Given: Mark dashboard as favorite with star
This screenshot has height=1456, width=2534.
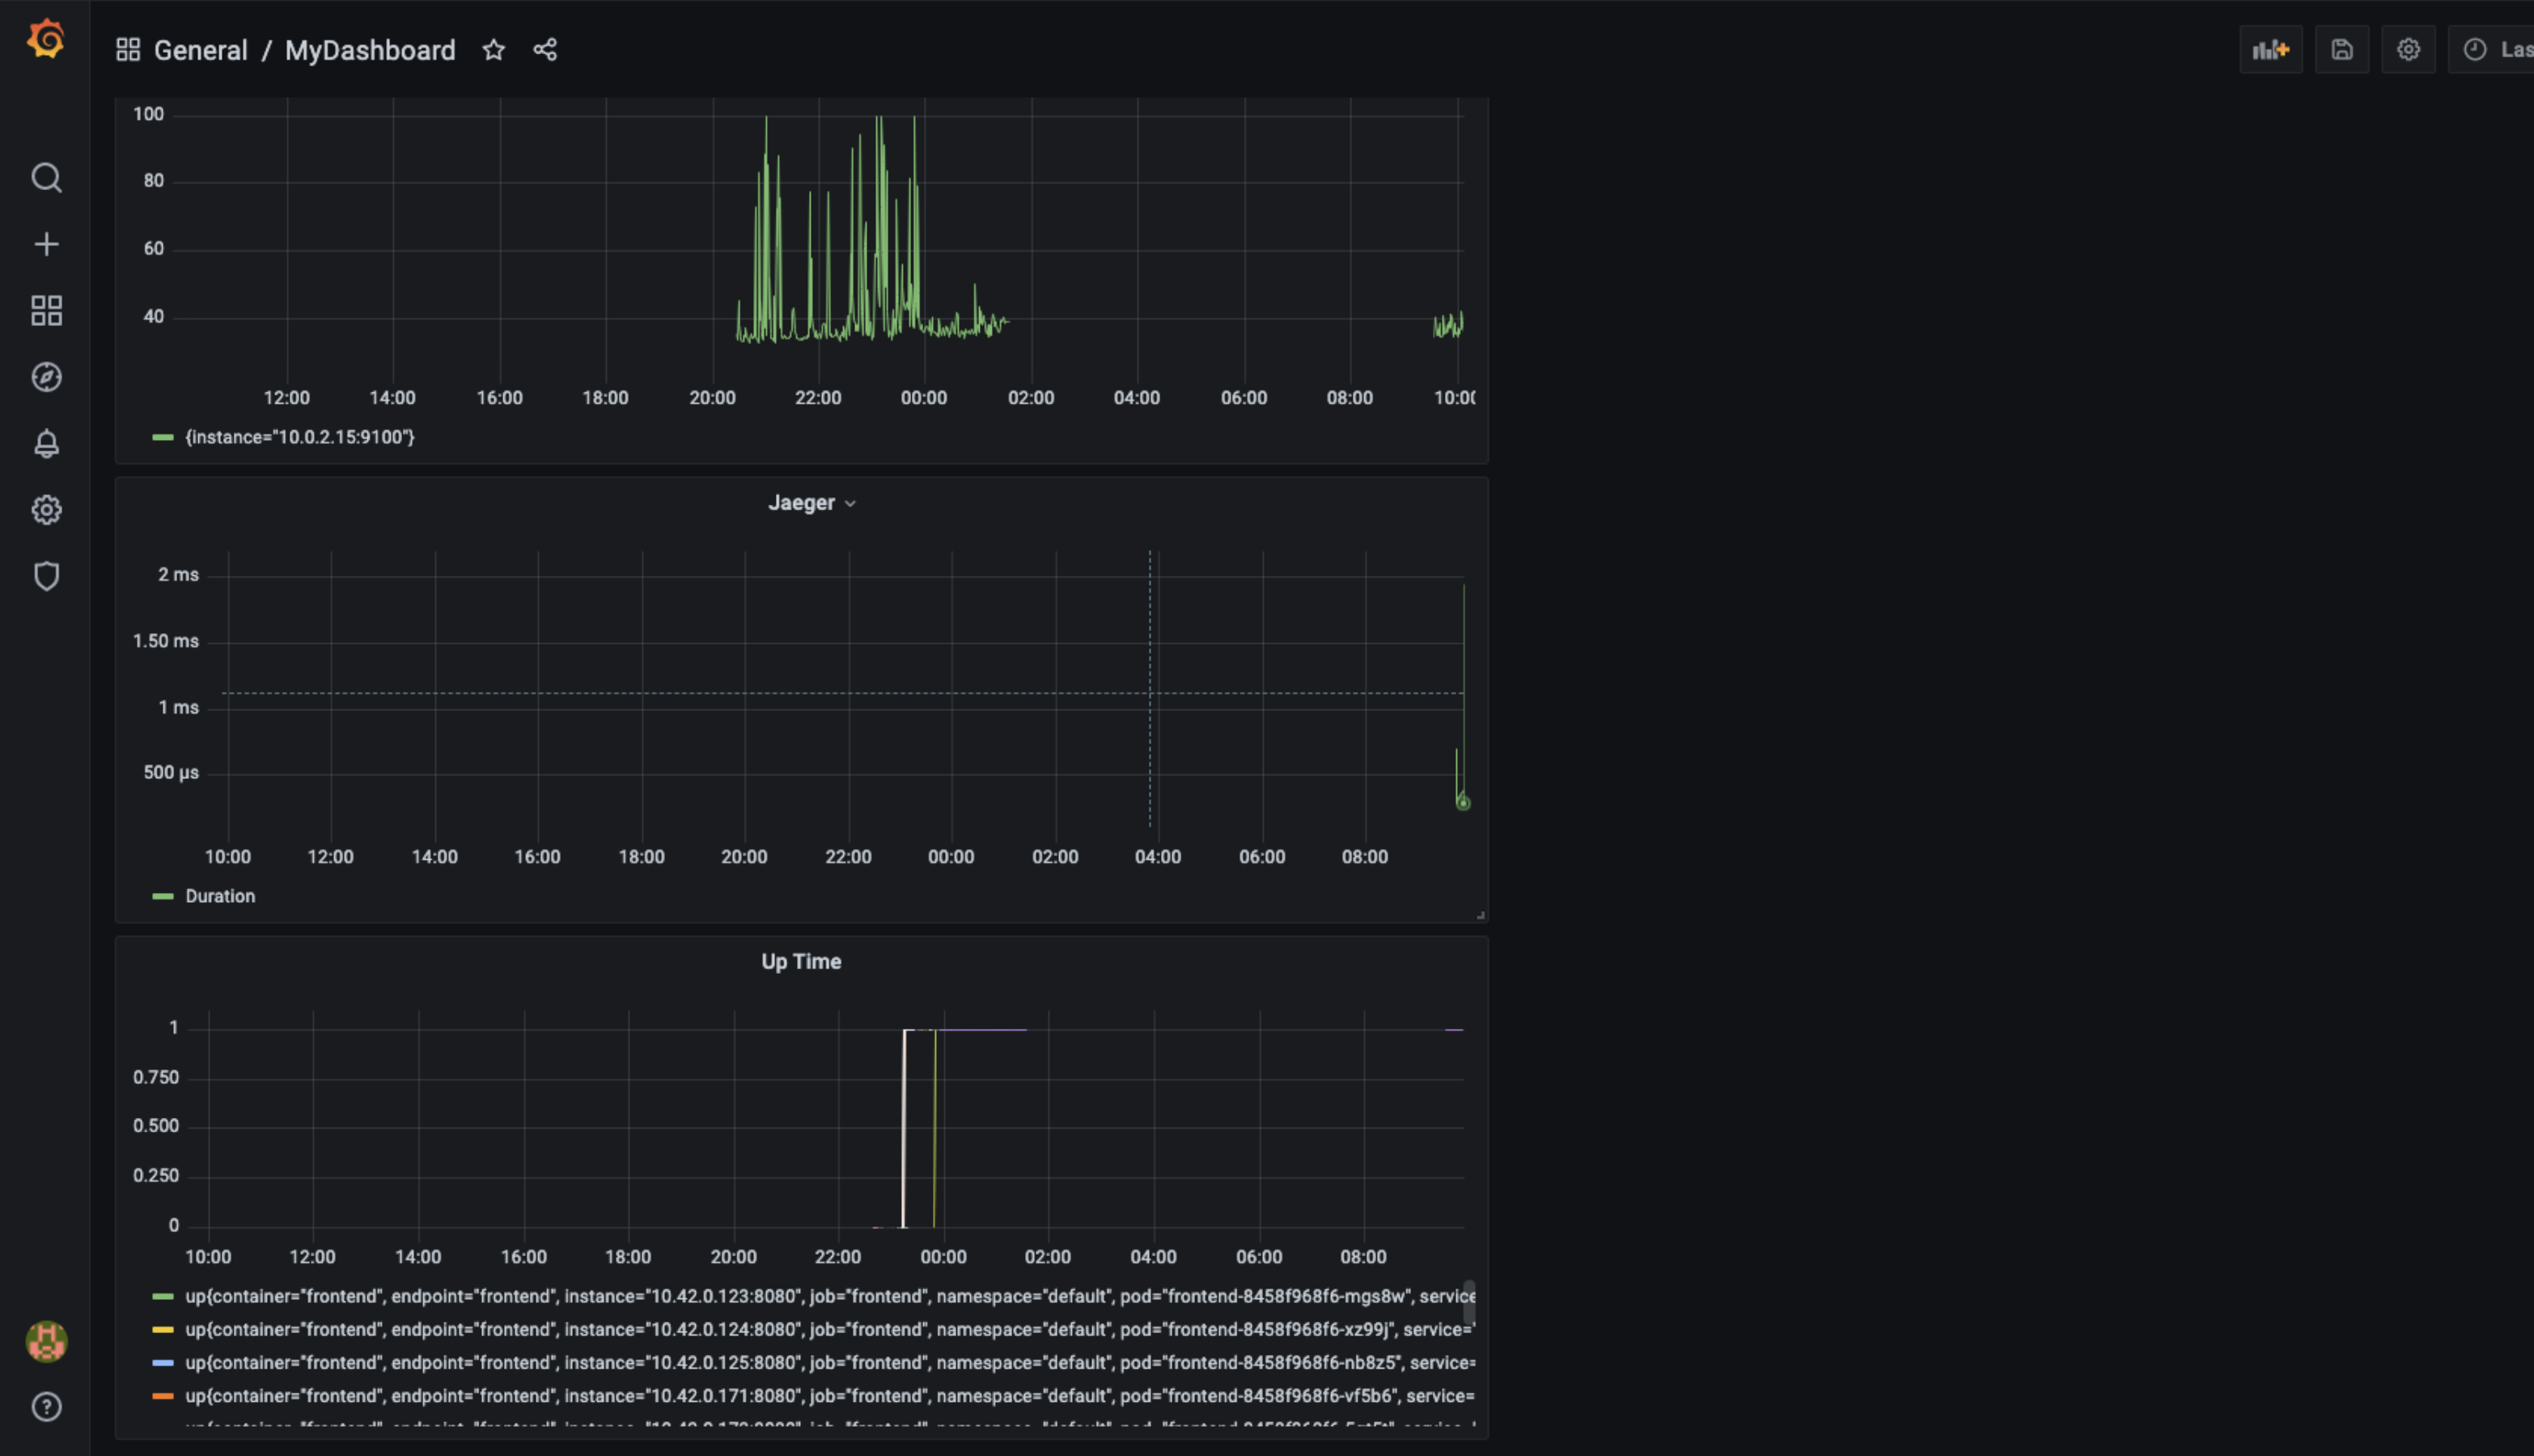Looking at the screenshot, I should click(x=493, y=50).
